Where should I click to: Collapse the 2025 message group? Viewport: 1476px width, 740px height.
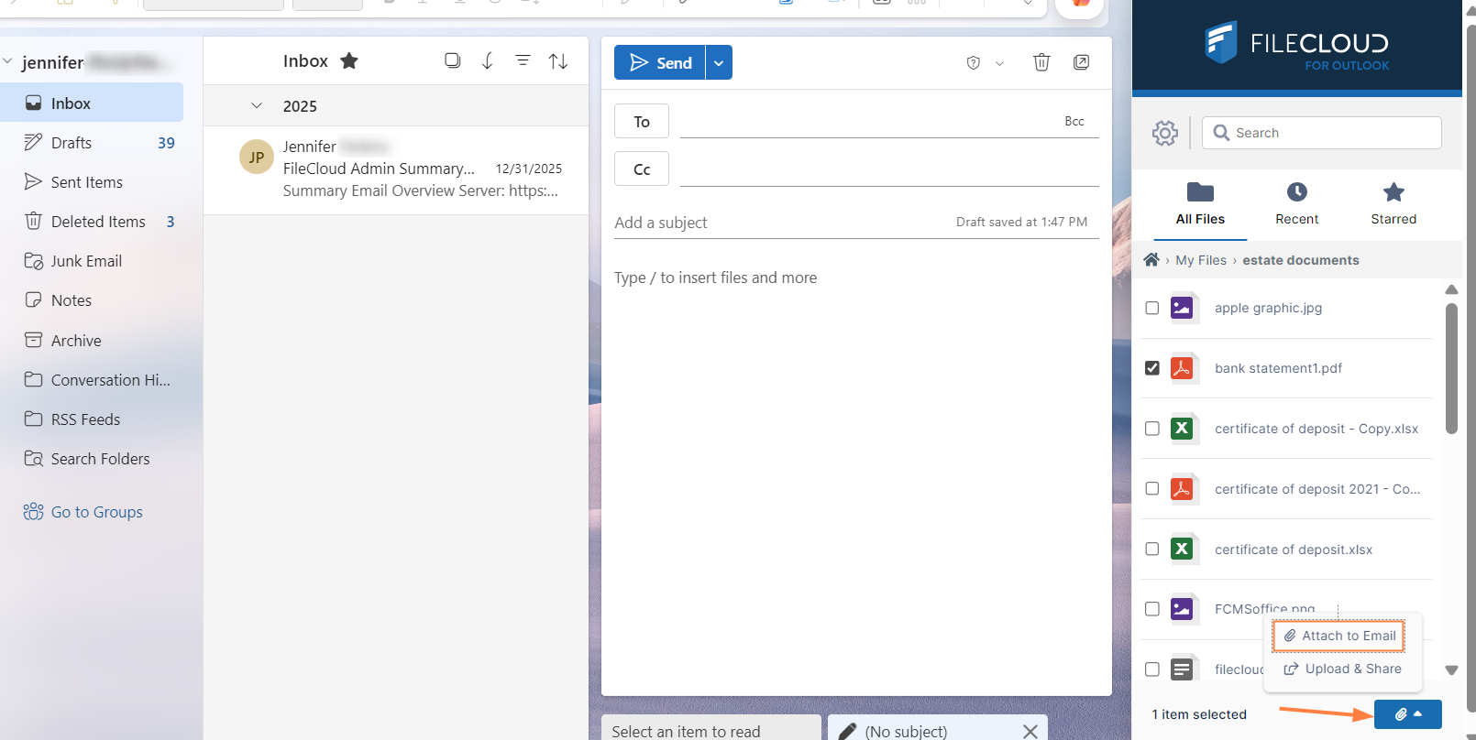click(257, 106)
